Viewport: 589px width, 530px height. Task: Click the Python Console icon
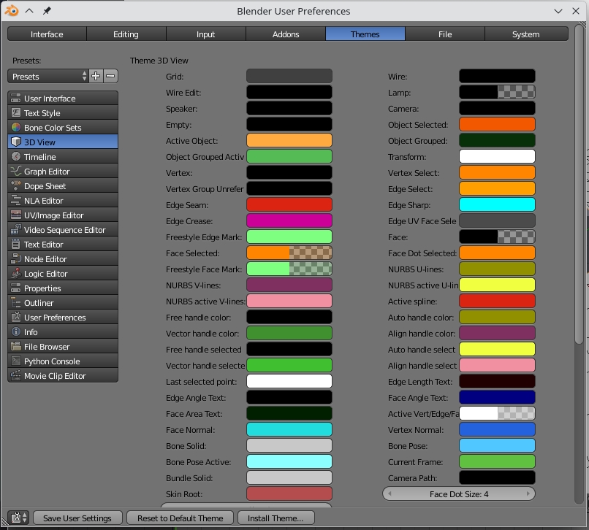coord(16,361)
